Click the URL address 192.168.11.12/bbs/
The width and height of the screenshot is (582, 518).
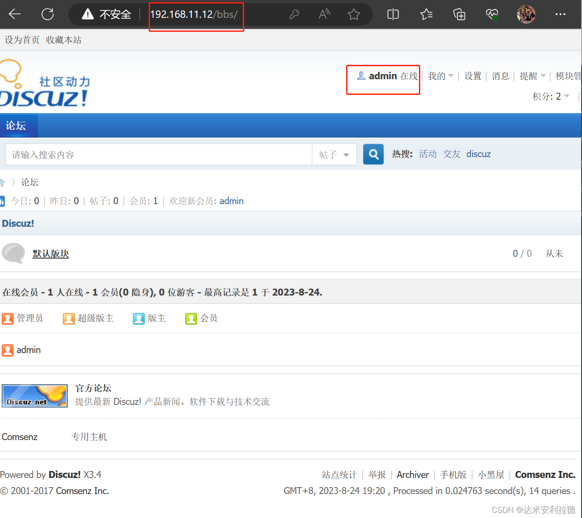[194, 14]
